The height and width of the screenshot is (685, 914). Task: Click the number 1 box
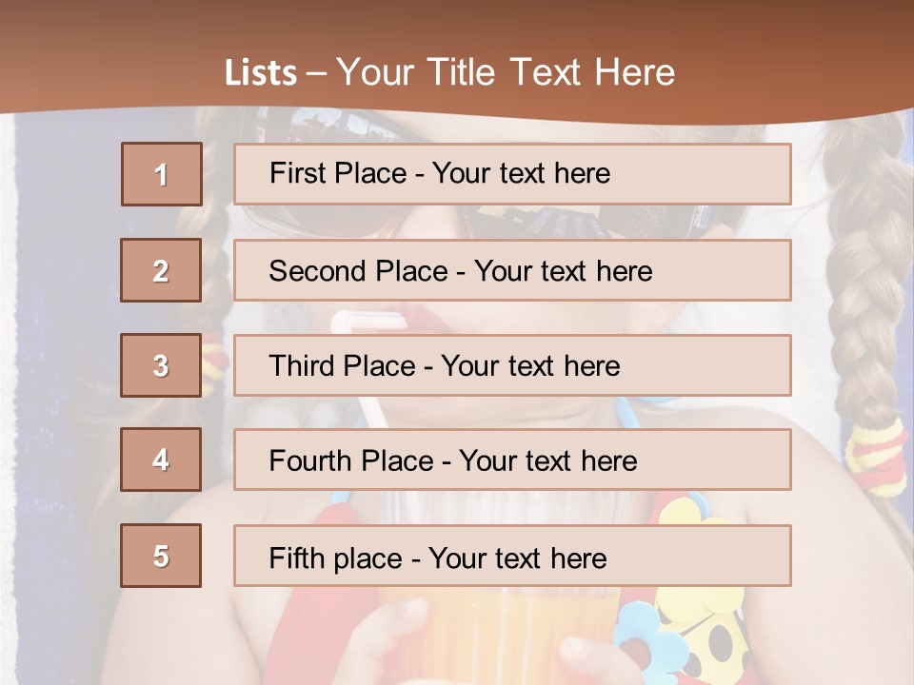pos(162,174)
